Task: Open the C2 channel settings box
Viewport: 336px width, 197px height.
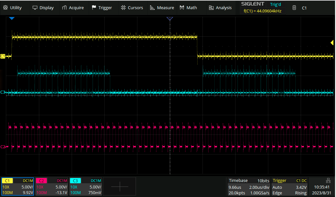Action: 52,187
